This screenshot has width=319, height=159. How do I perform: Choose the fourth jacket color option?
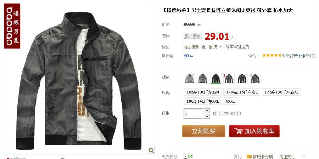229,79
